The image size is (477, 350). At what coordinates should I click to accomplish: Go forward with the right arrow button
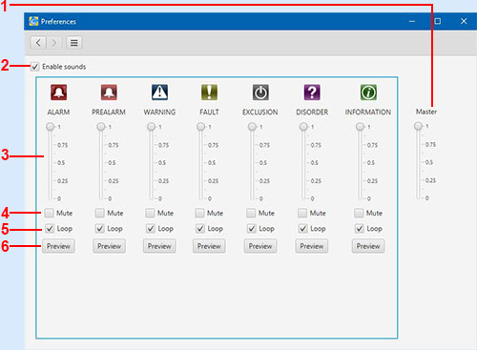coord(54,43)
